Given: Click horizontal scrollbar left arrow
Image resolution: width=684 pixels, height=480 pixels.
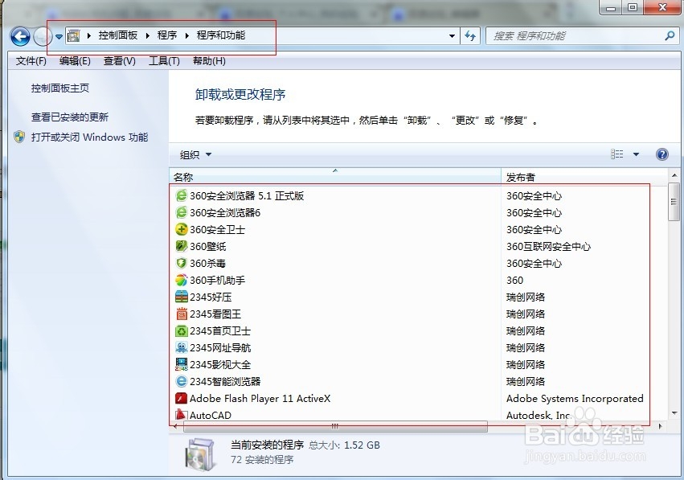Looking at the screenshot, I should click(x=175, y=426).
